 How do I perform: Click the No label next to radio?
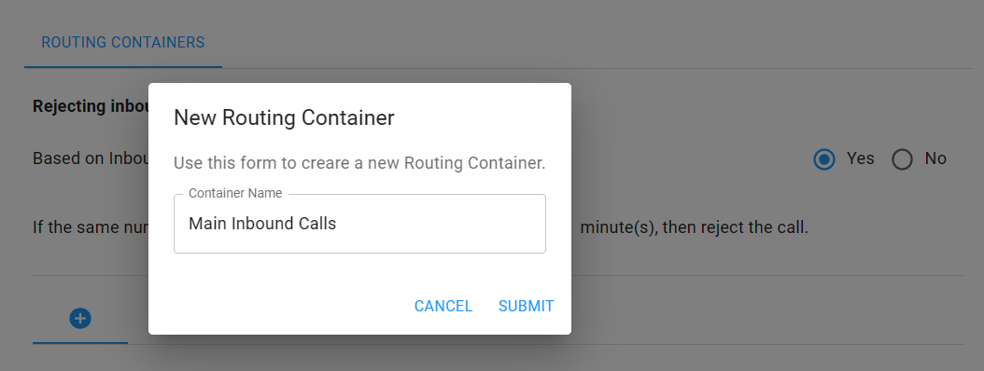tap(935, 158)
